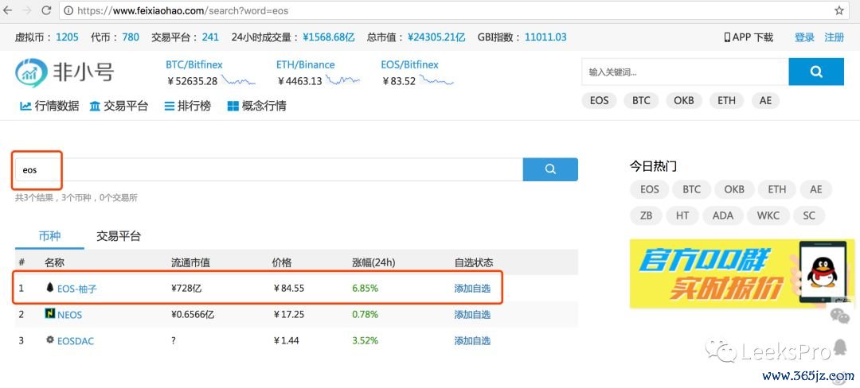Click SC tag in 今日热门

click(809, 215)
